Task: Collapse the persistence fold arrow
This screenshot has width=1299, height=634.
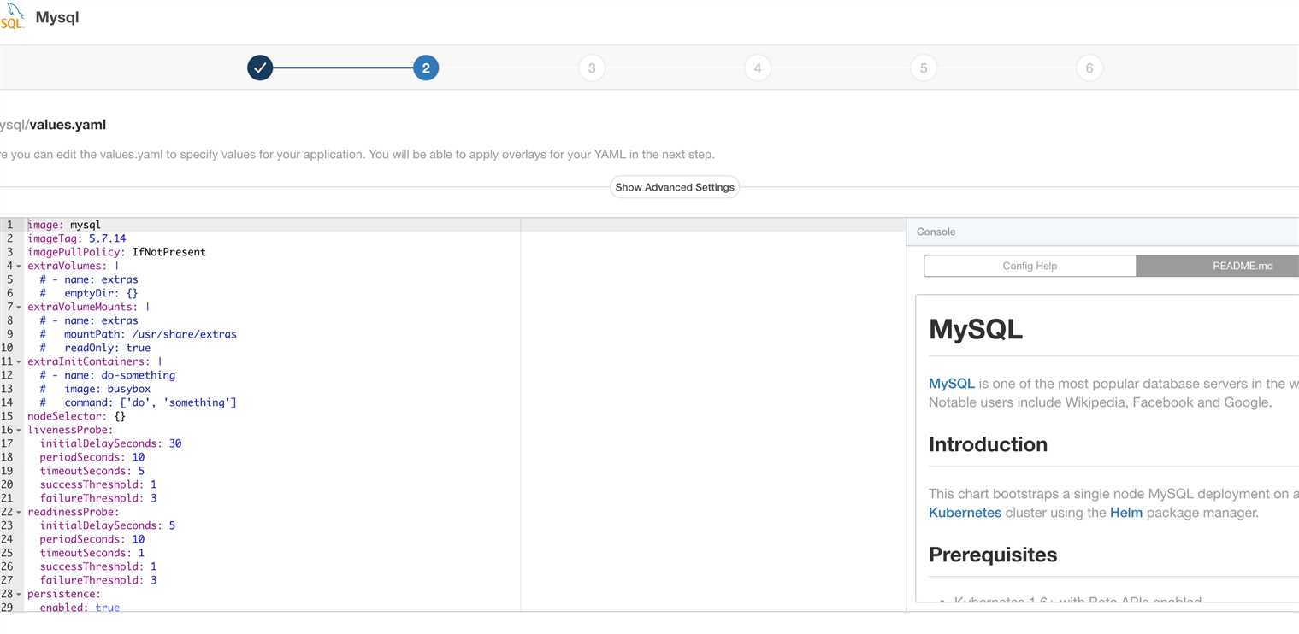Action: (x=20, y=594)
